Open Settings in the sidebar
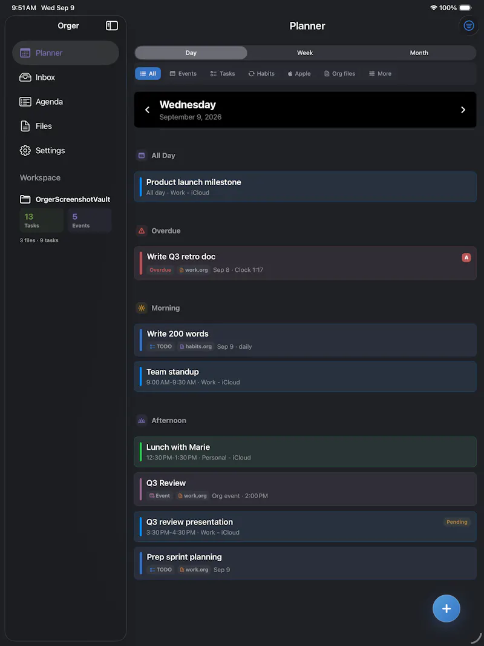The image size is (484, 646). click(x=65, y=150)
